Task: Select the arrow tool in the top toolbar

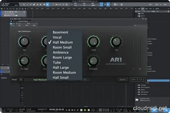Action: [x=24, y=5]
